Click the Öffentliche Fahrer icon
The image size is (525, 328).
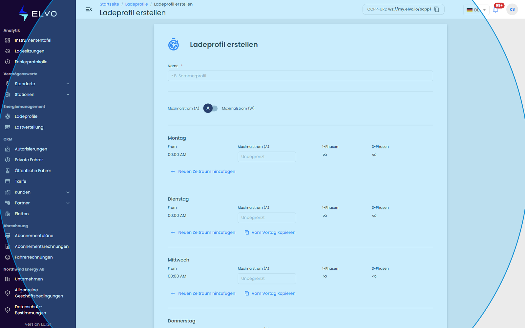coord(8,171)
